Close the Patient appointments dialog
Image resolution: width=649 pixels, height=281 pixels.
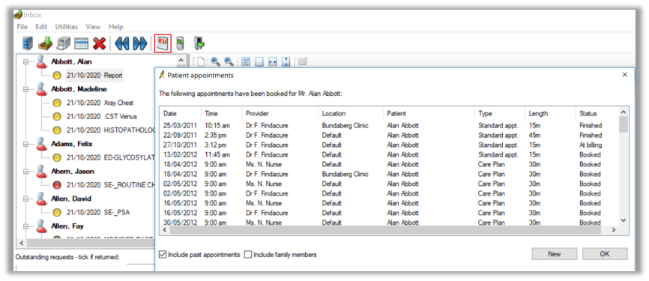pos(624,75)
